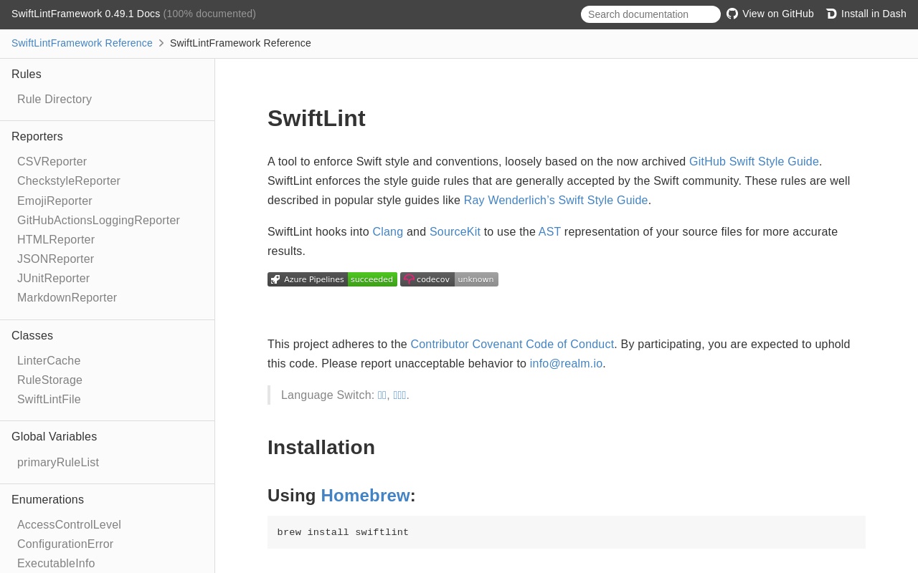918x573 pixels.
Task: Open GitHubActionsLoggingReporter page
Action: (98, 221)
